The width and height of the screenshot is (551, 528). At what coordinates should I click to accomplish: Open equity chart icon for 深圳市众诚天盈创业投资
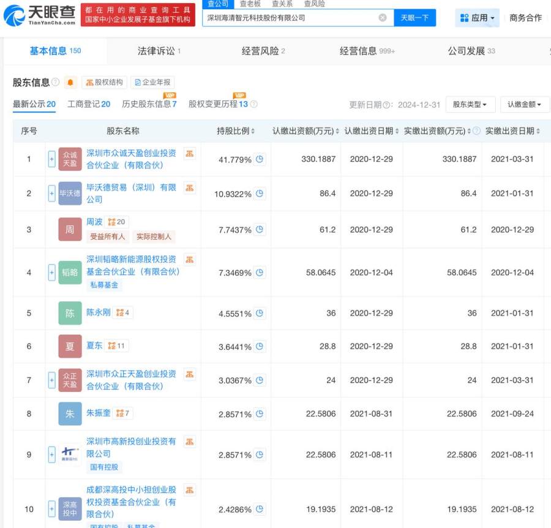coord(190,154)
